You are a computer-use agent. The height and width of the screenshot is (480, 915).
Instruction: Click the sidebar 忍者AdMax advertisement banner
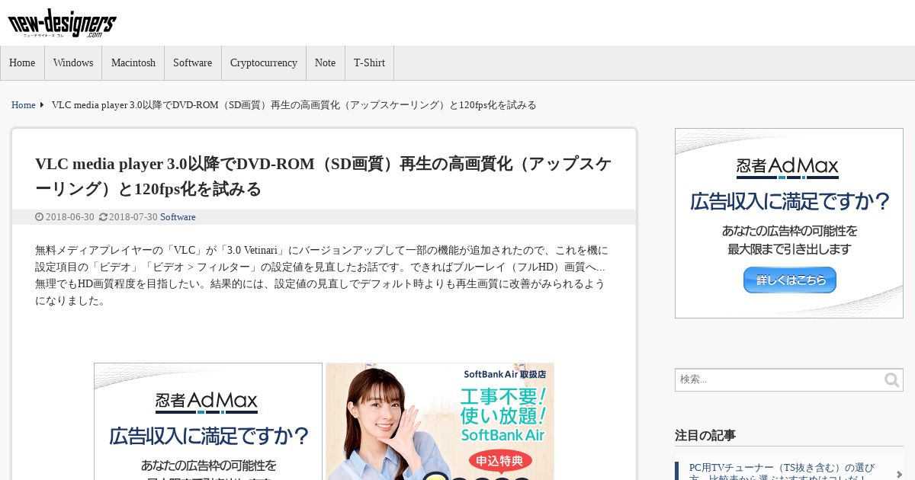789,223
